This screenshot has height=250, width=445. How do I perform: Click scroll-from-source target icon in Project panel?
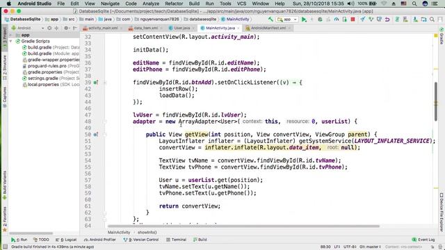pyautogui.click(x=49, y=28)
